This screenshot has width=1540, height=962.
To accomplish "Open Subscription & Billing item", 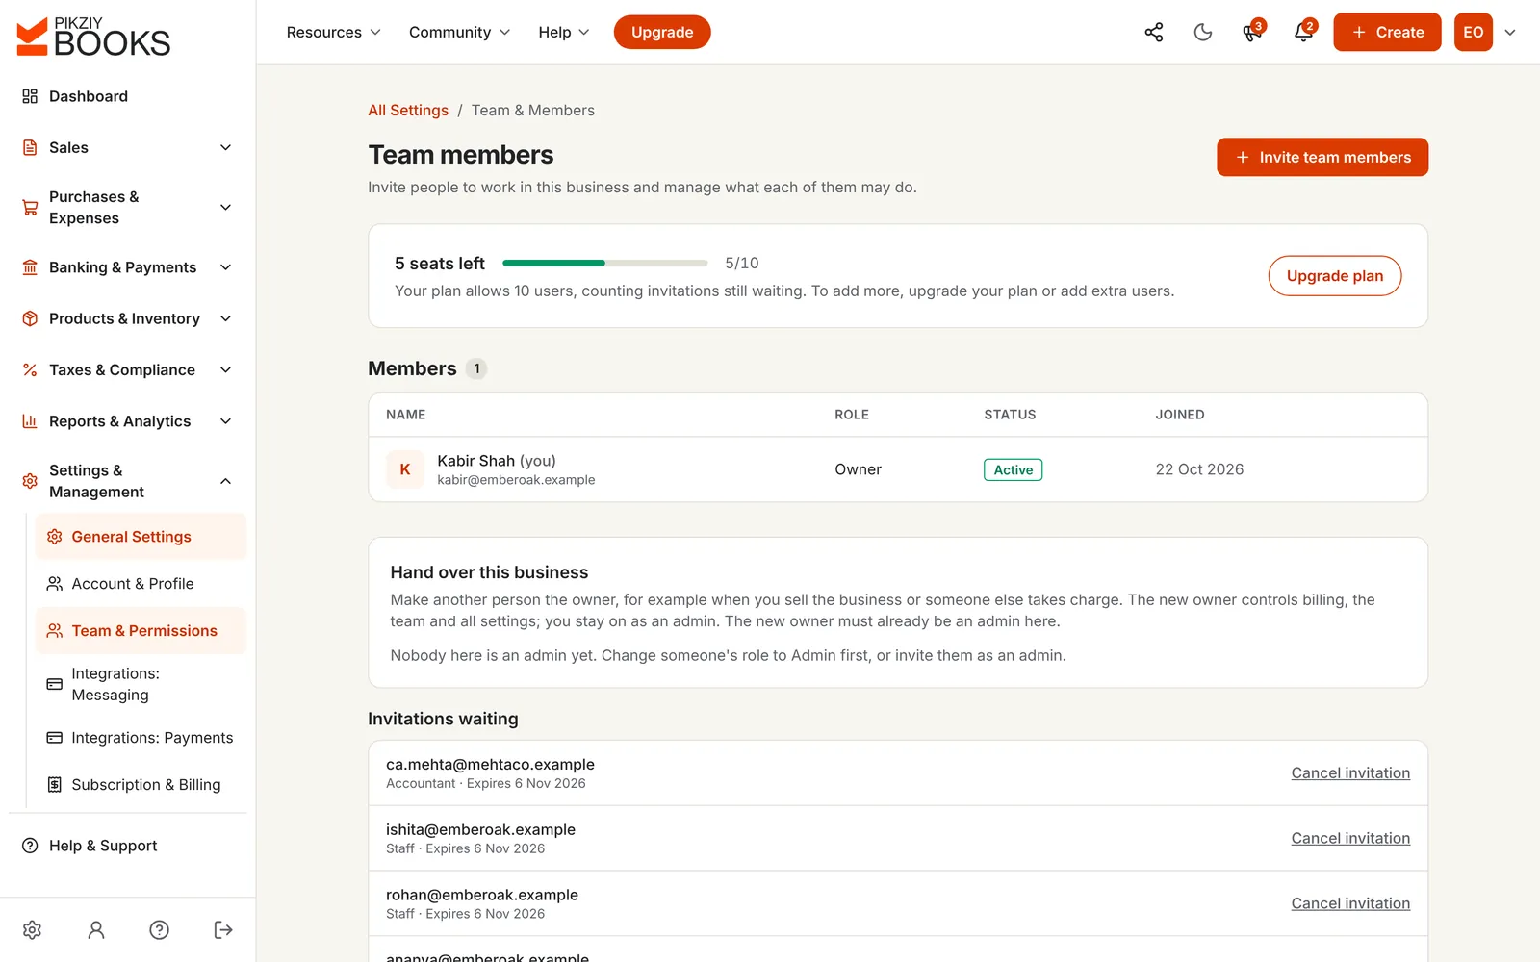I will tap(141, 785).
